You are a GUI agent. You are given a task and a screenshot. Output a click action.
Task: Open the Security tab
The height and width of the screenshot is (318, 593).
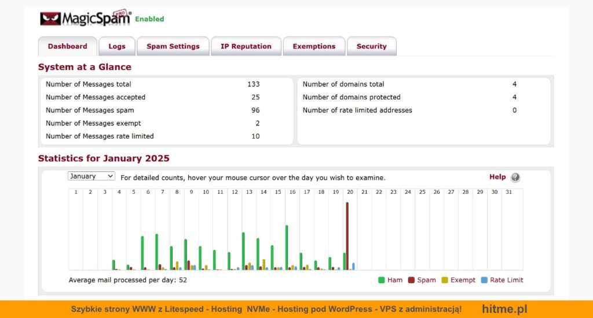point(371,46)
